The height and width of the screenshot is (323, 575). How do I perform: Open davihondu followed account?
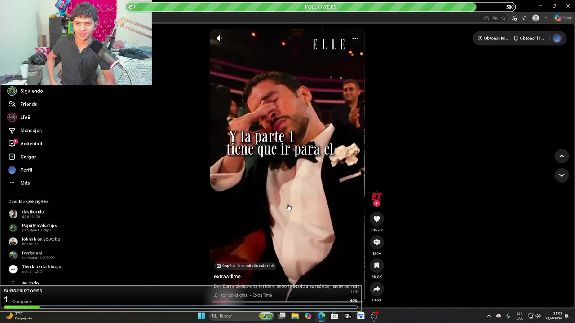pyautogui.click(x=27, y=214)
